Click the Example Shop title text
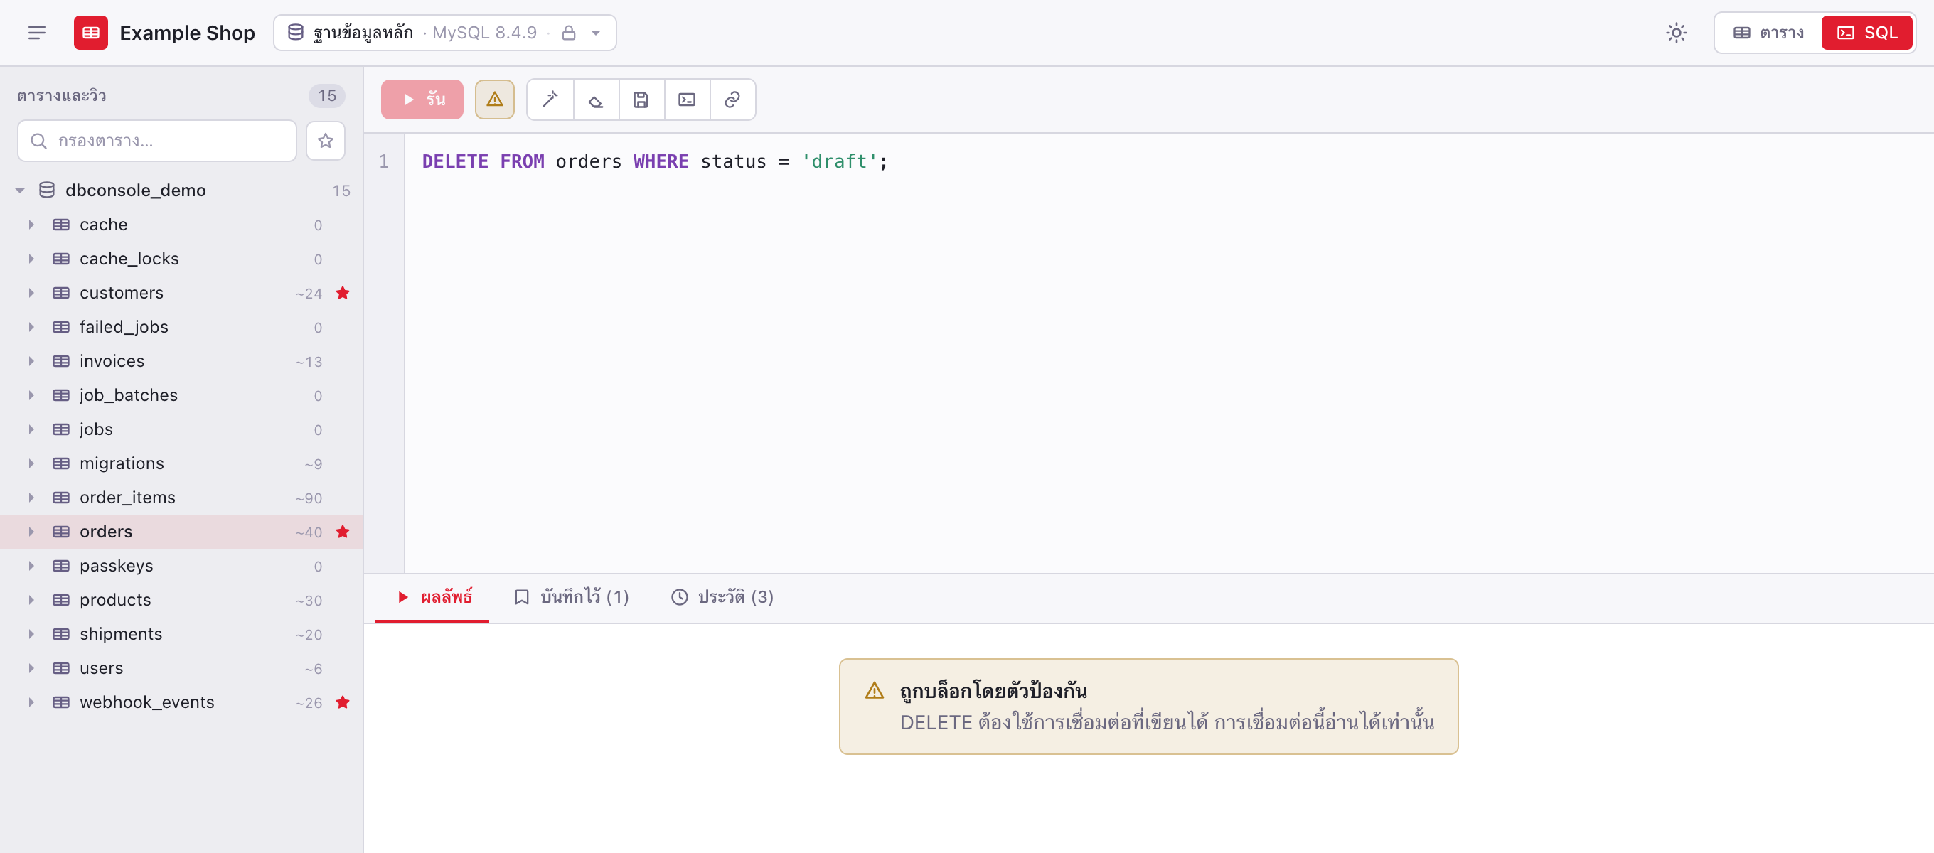Viewport: 1934px width, 853px height. coord(187,33)
